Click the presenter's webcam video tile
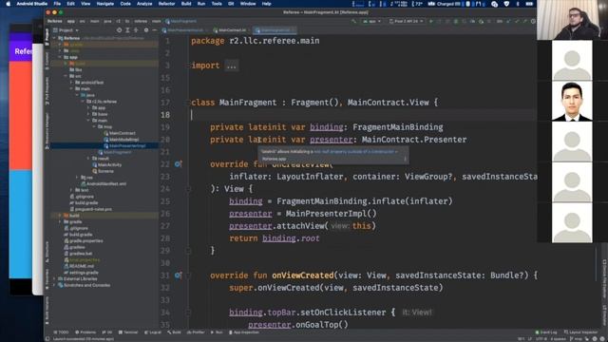 [x=572, y=20]
